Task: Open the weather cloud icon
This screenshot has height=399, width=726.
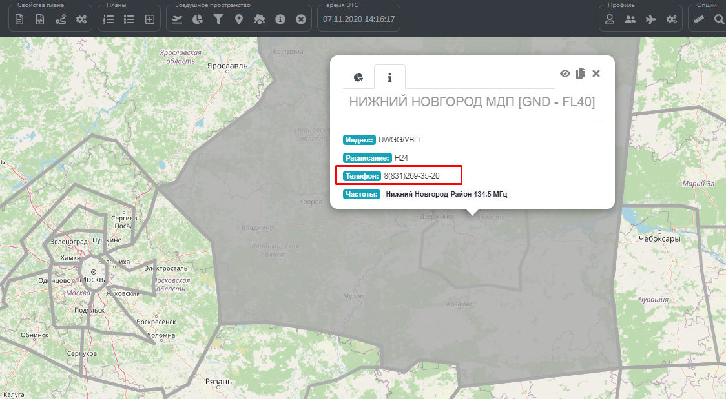Action: tap(260, 19)
